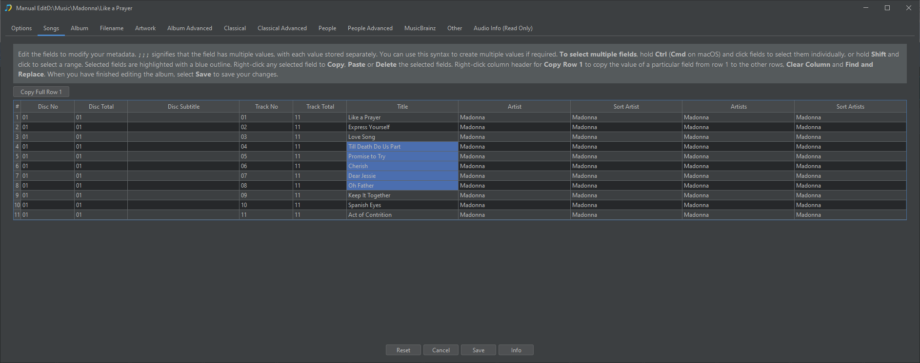920x363 pixels.
Task: Select the 'Love Song' title cell
Action: coord(402,137)
